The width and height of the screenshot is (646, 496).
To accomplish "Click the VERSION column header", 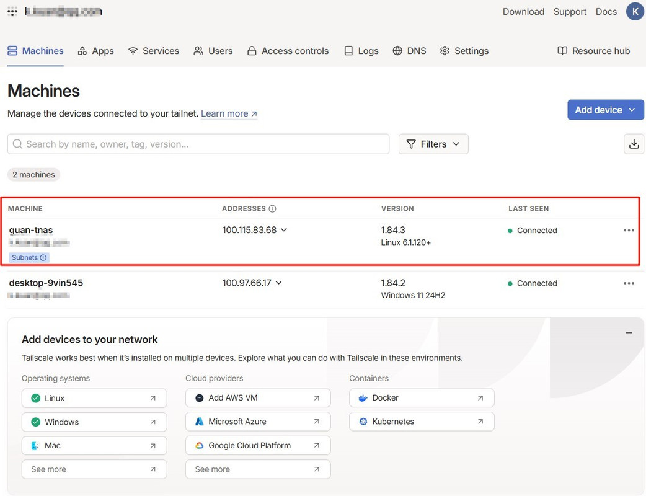I will click(397, 208).
